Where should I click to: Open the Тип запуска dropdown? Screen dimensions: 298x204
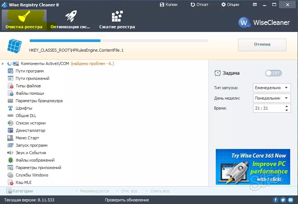point(272,88)
